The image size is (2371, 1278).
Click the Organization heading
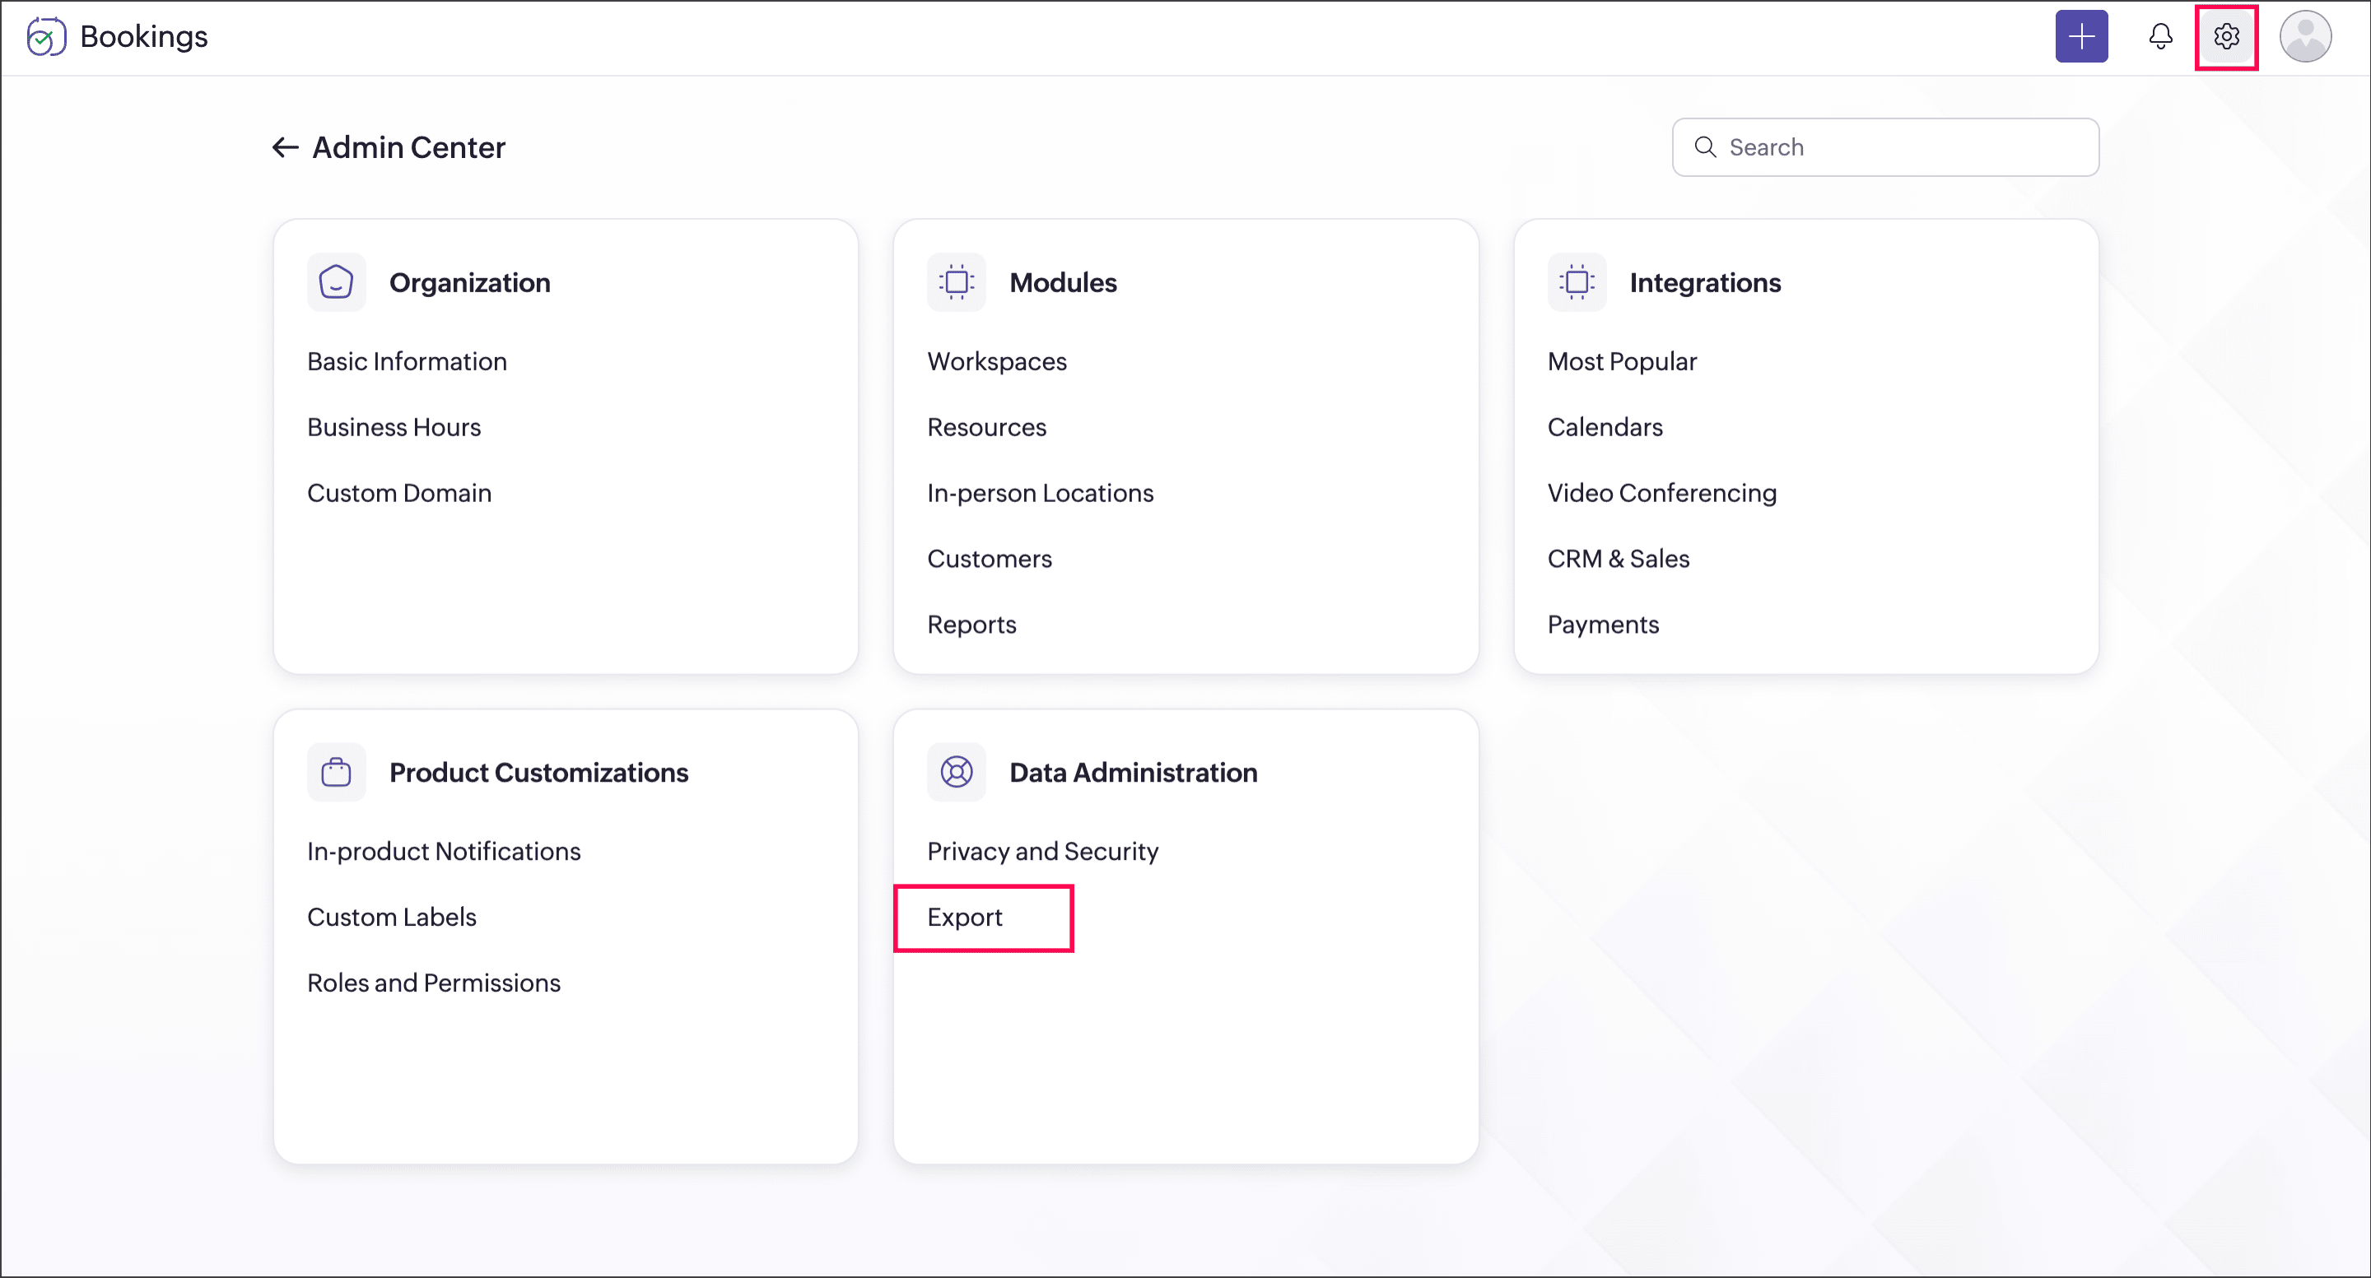[x=469, y=282]
